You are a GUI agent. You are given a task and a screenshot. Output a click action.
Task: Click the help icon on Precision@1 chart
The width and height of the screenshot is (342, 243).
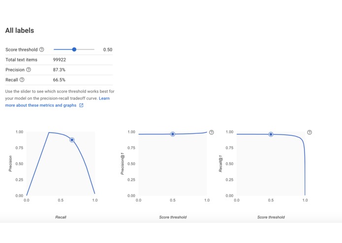tap(212, 132)
